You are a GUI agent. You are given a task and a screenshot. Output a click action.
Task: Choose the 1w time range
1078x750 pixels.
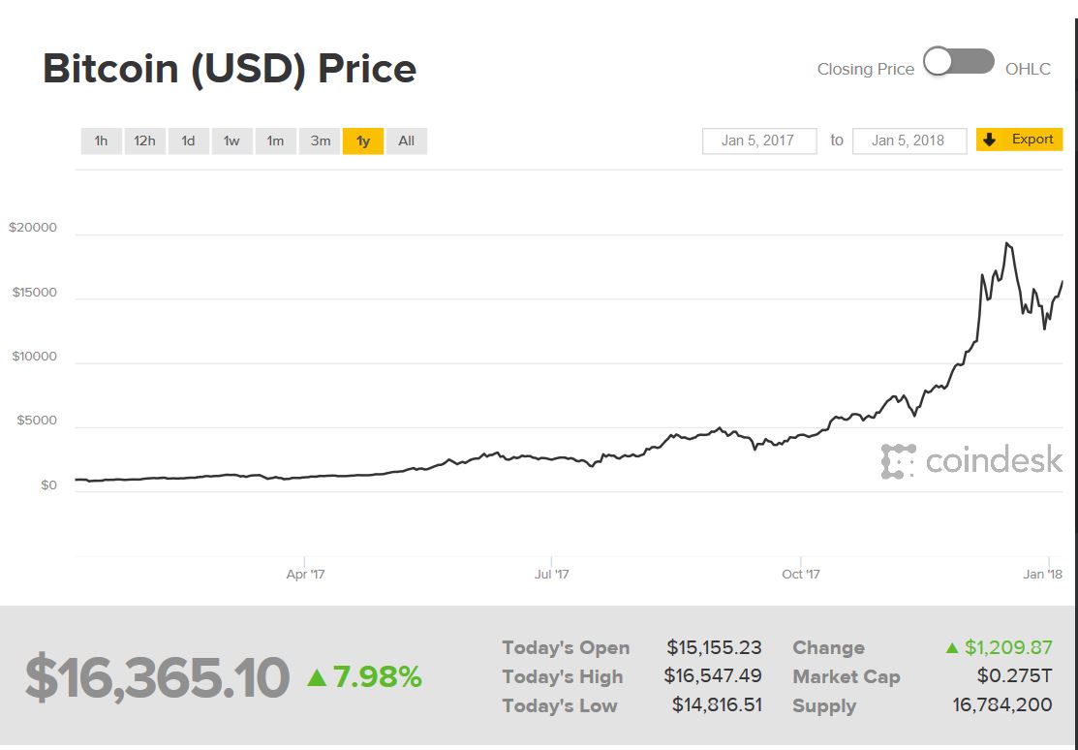(x=231, y=141)
